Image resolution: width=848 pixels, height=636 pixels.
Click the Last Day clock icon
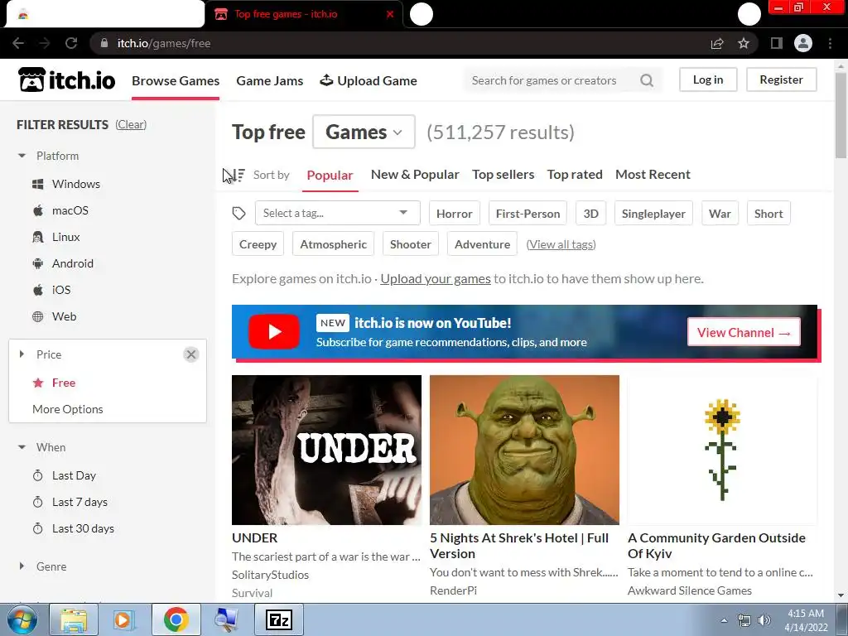(38, 475)
